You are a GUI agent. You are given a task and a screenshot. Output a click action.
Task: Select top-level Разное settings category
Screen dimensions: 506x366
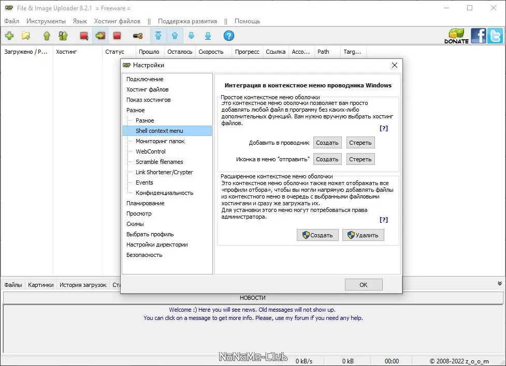[136, 110]
